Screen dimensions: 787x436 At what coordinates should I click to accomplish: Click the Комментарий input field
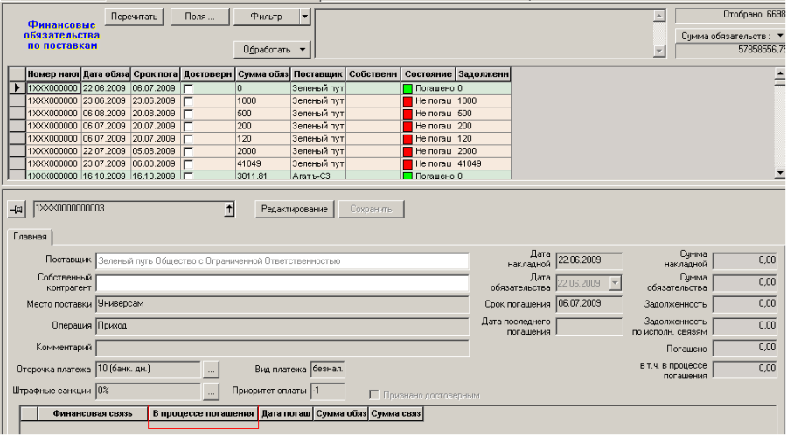pyautogui.click(x=282, y=348)
